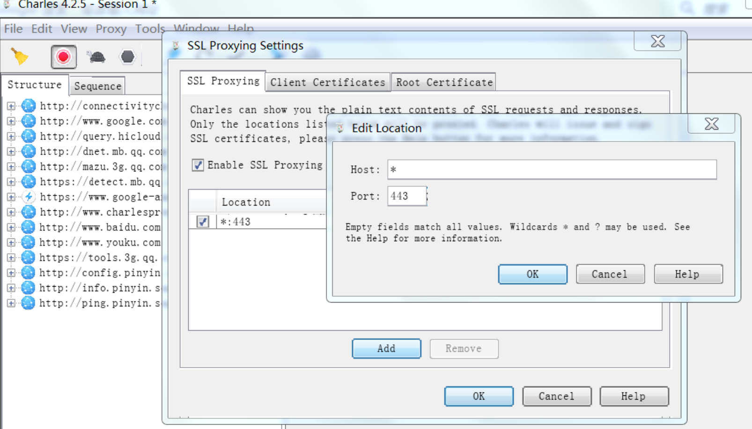This screenshot has height=429, width=752.
Task: Click globe icon of ping.pinyin host
Action: [29, 303]
